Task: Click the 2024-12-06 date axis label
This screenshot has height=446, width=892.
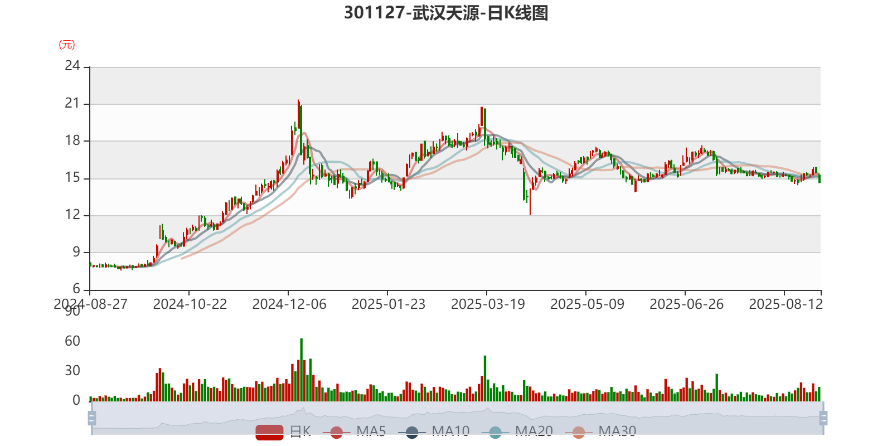Action: (289, 304)
